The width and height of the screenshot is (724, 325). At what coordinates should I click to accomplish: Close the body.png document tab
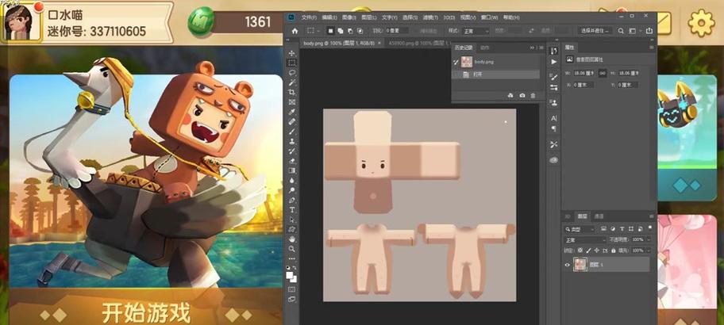click(379, 43)
